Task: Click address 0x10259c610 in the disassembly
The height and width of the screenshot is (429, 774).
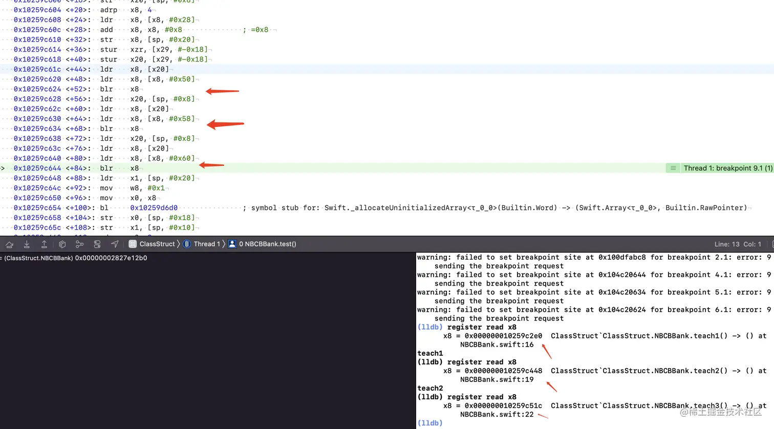Action: (37, 39)
